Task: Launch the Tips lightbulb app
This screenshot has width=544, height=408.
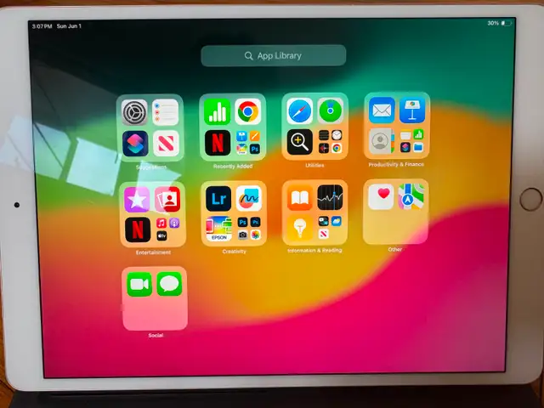Action: coord(300,228)
